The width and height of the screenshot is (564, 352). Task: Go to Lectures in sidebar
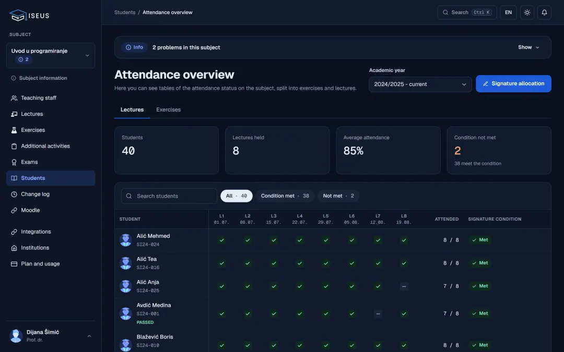(51, 114)
